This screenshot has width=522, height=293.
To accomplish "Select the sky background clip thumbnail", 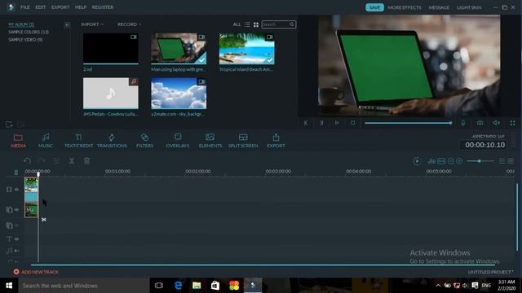I will pos(179,94).
